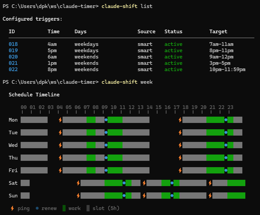Click the 'Sat' day label

(13, 183)
